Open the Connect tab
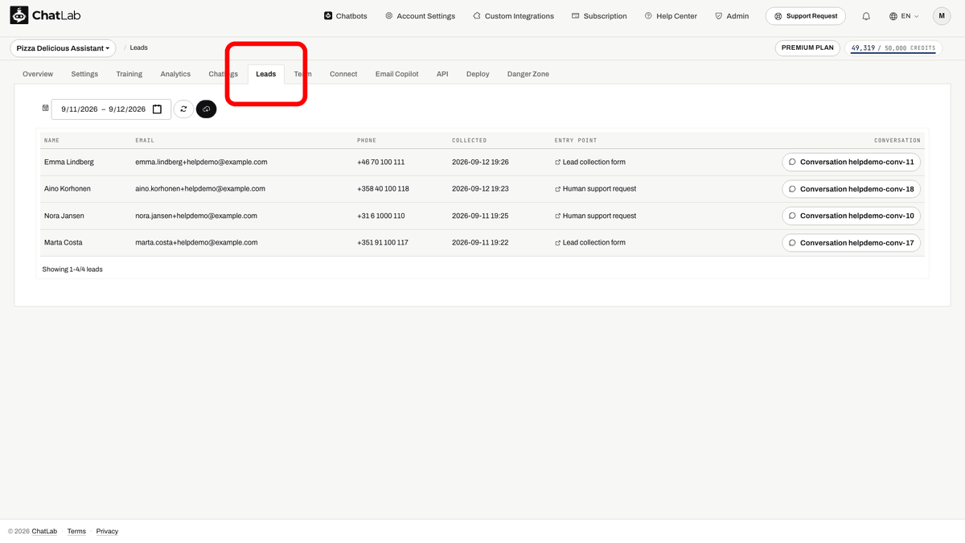965x543 pixels. tap(343, 74)
